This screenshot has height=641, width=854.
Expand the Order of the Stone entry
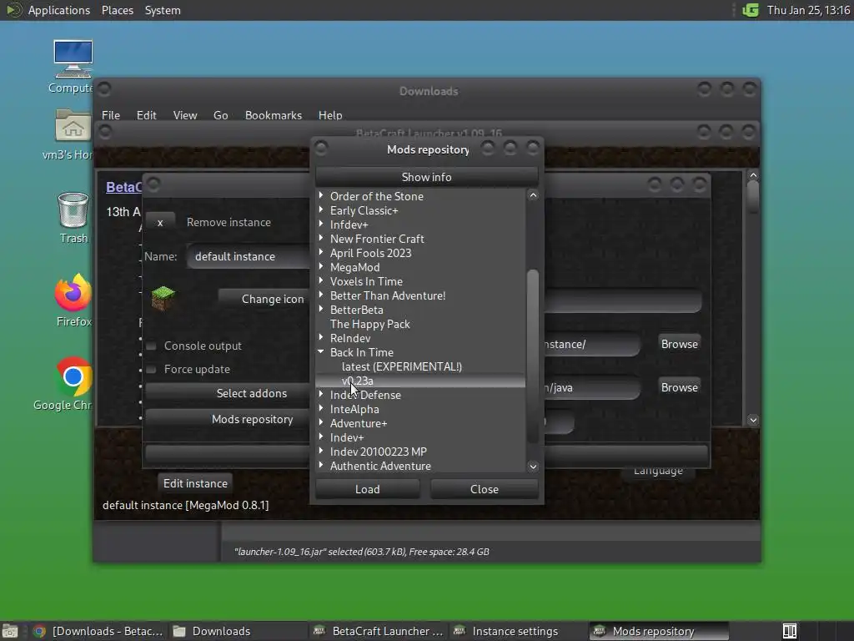(321, 195)
